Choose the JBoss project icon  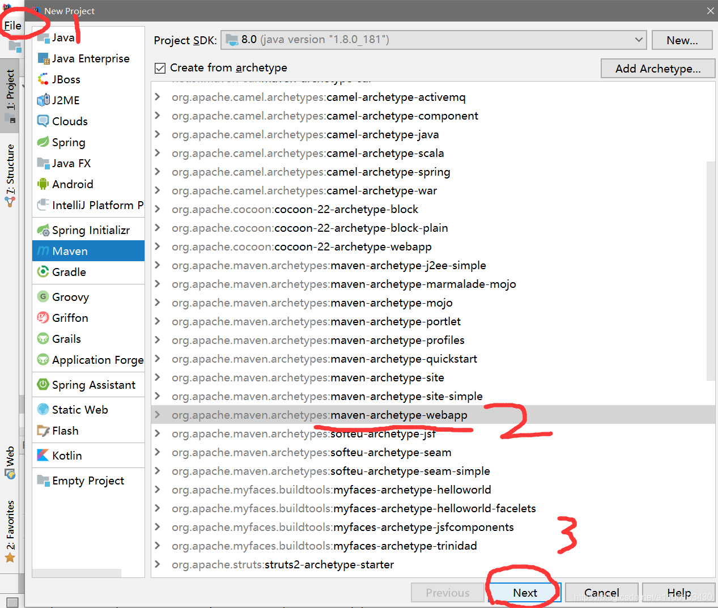(43, 79)
